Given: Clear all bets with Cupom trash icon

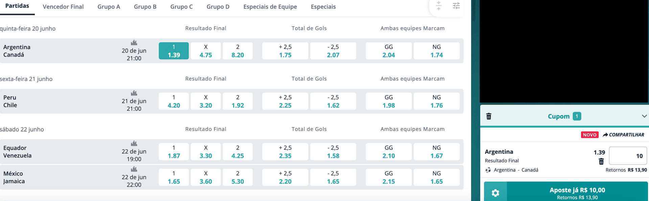Looking at the screenshot, I should [489, 116].
